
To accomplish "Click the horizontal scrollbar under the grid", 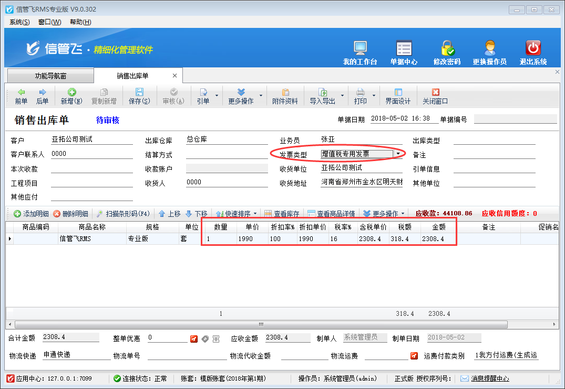I will coord(260,324).
